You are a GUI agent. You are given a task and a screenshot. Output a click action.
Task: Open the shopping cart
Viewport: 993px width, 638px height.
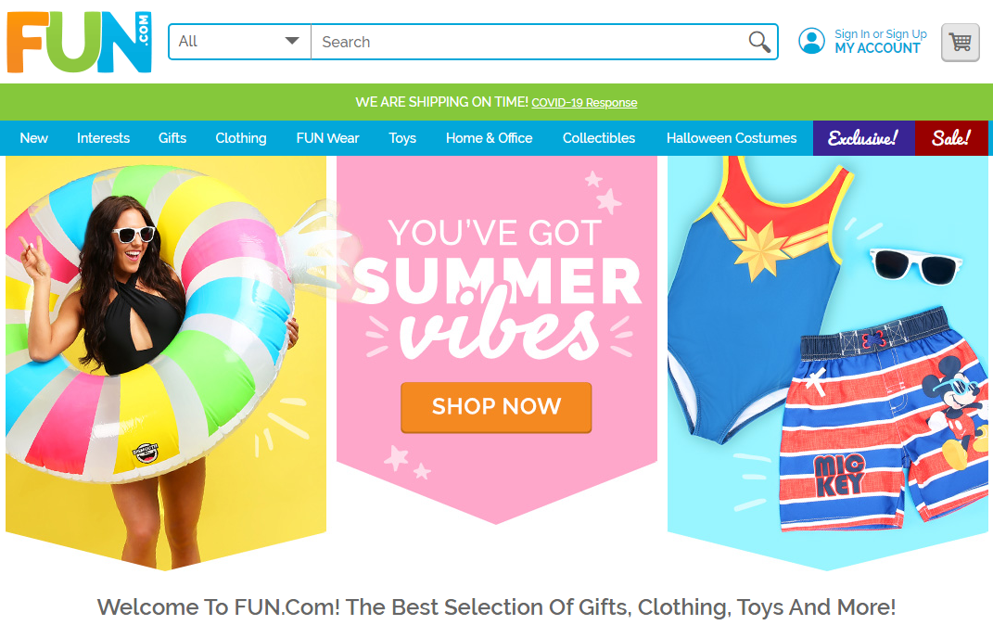tap(960, 43)
